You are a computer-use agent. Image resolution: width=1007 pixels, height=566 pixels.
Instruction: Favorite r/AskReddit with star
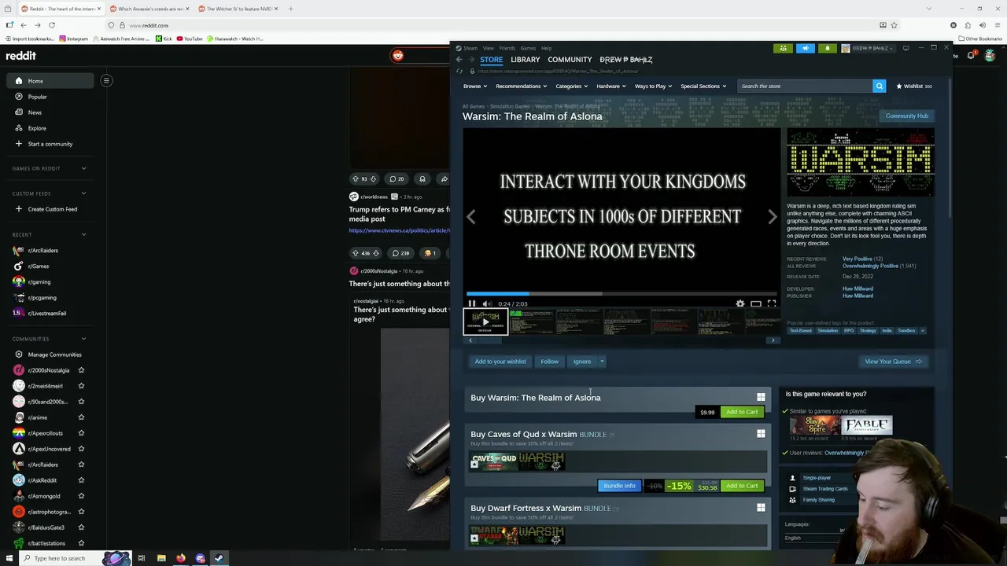tap(81, 480)
